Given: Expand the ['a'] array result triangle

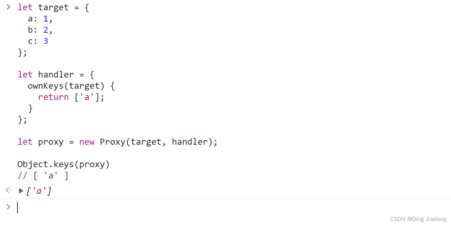Looking at the screenshot, I should tap(21, 191).
